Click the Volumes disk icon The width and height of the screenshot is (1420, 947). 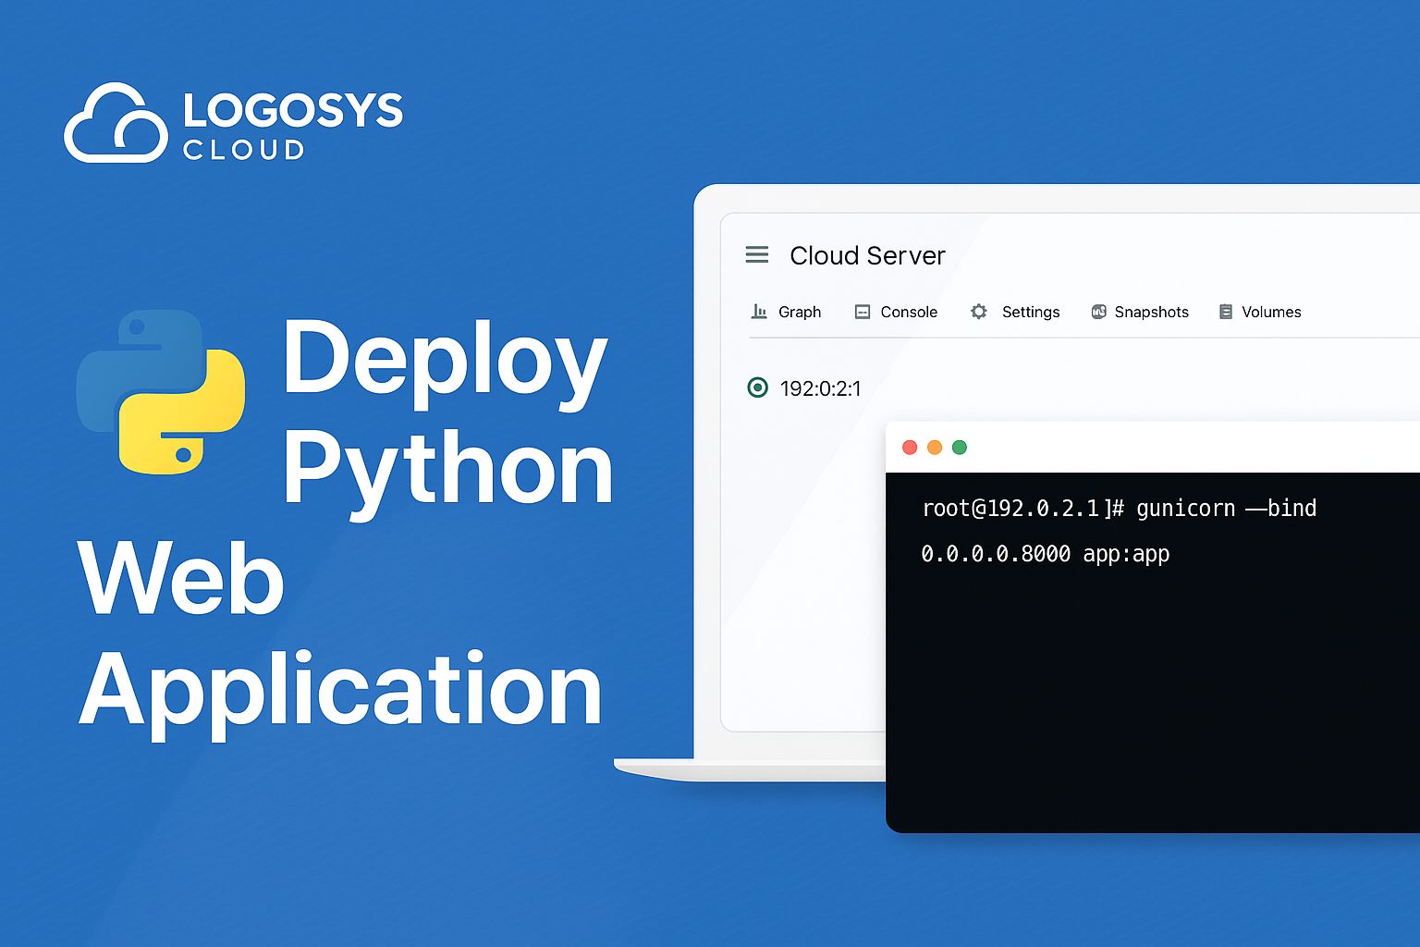[x=1225, y=312]
